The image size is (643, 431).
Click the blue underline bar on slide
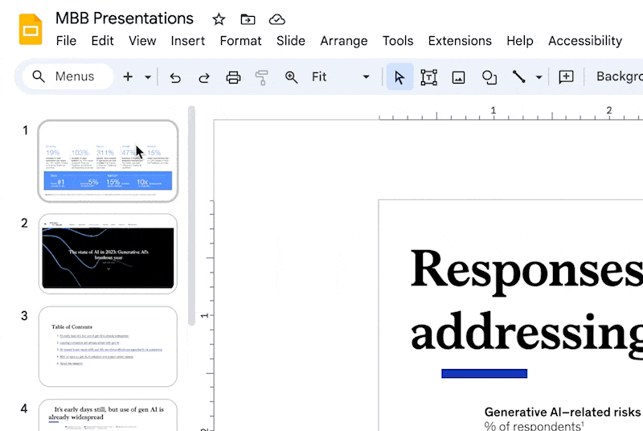(485, 374)
